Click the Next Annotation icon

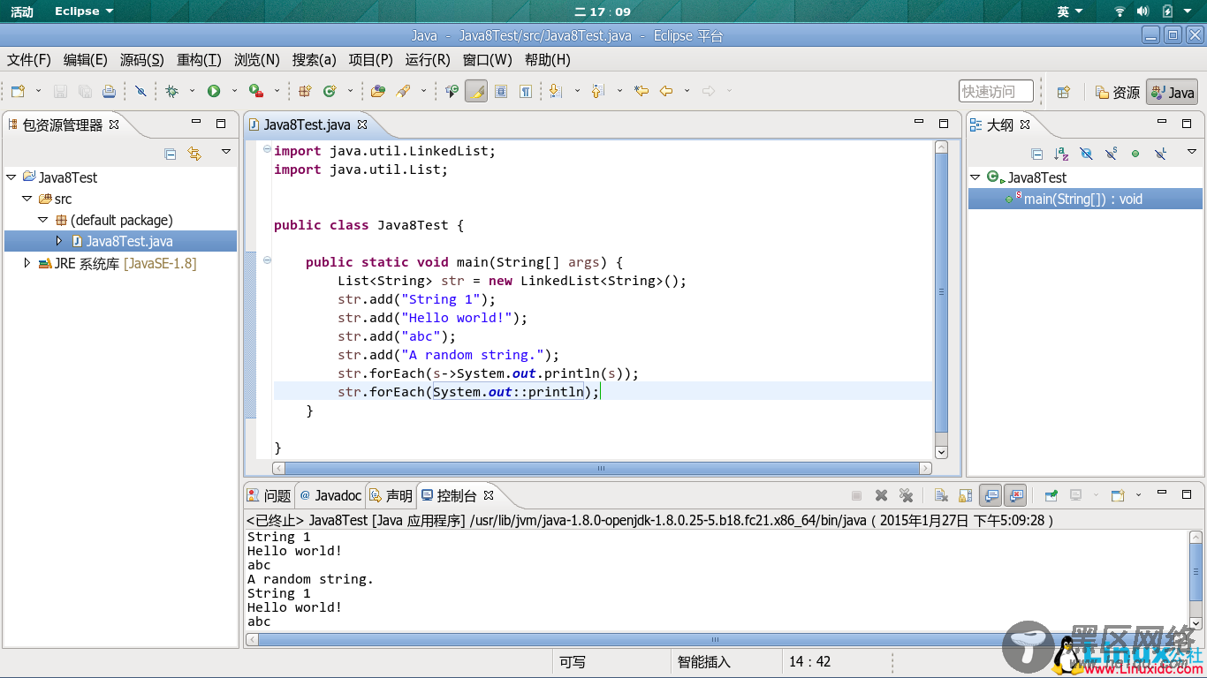556,91
